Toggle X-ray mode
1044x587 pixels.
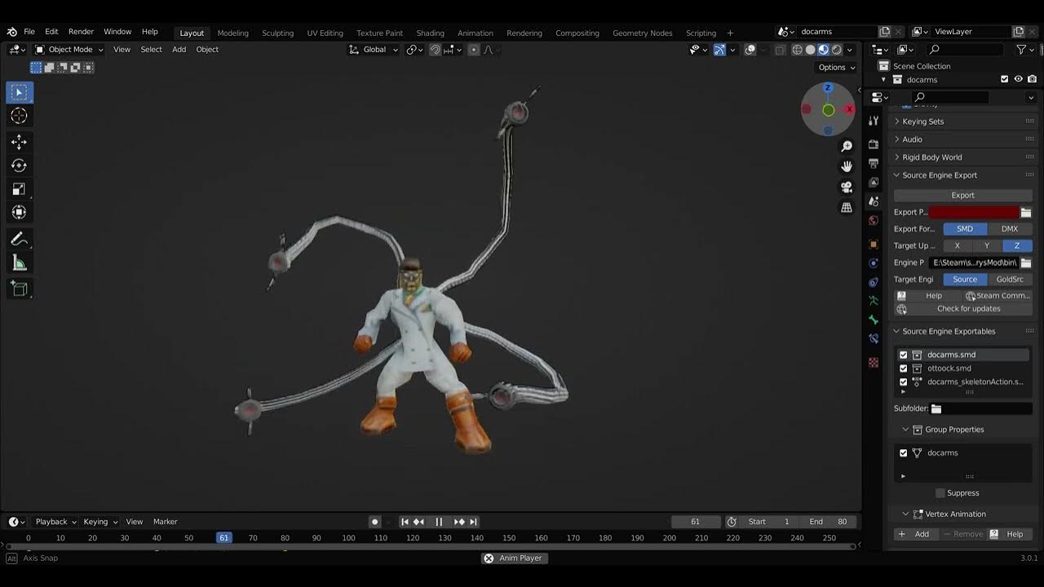[x=780, y=50]
